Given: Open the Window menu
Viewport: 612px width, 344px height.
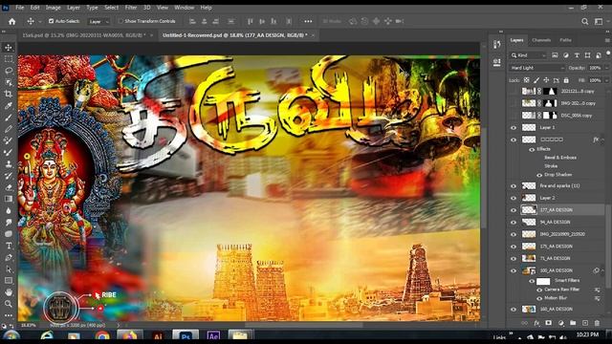Looking at the screenshot, I should tap(184, 8).
